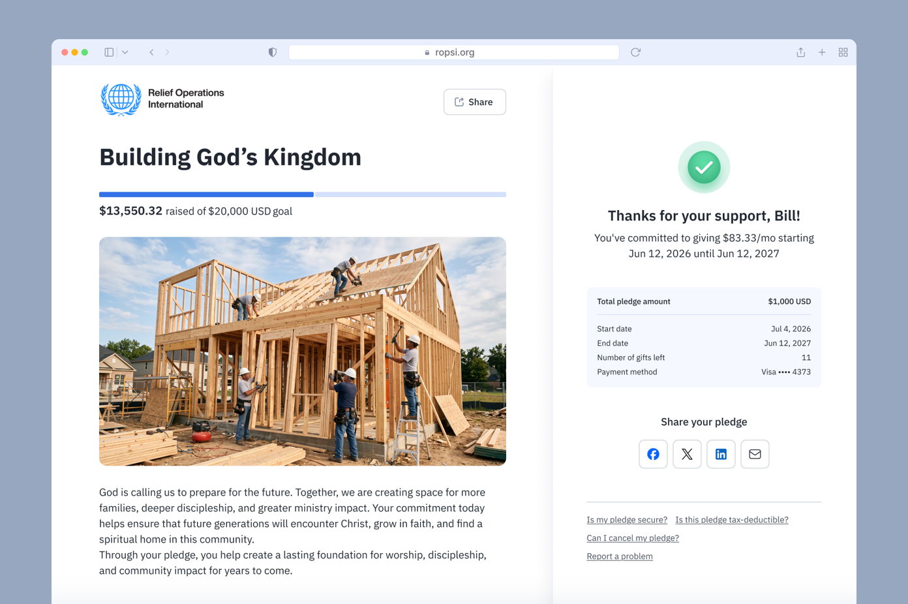The width and height of the screenshot is (908, 604).
Task: Click the 'Share your pledge' heading
Action: pyautogui.click(x=704, y=422)
